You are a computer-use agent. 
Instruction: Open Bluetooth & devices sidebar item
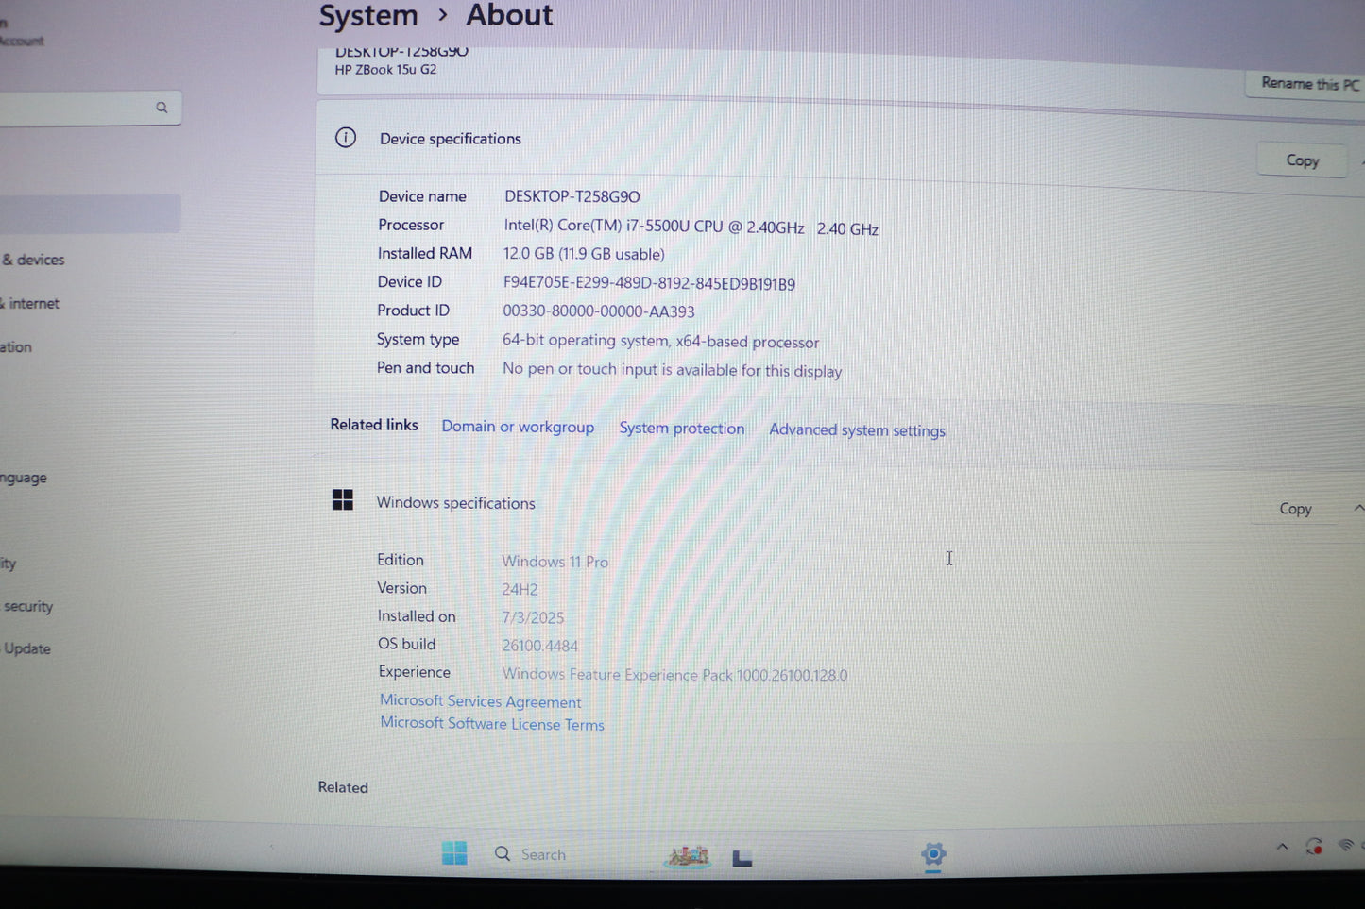click(x=33, y=260)
